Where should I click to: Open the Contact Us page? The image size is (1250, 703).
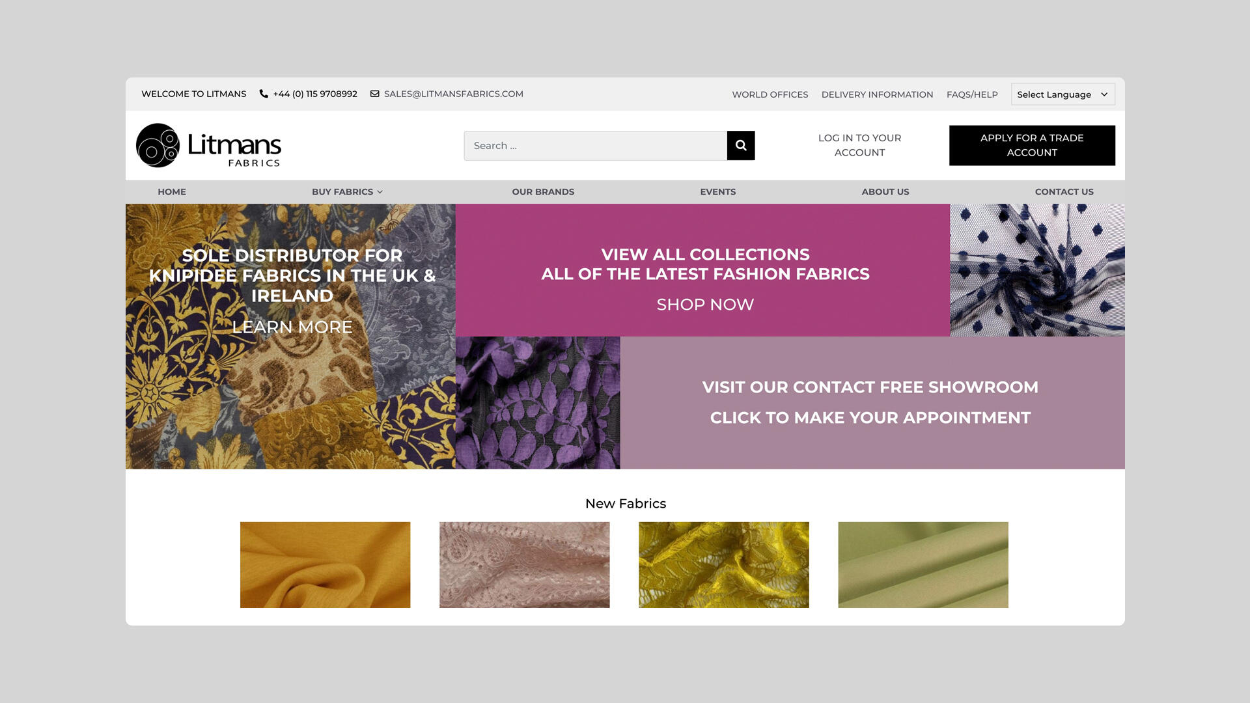point(1064,191)
